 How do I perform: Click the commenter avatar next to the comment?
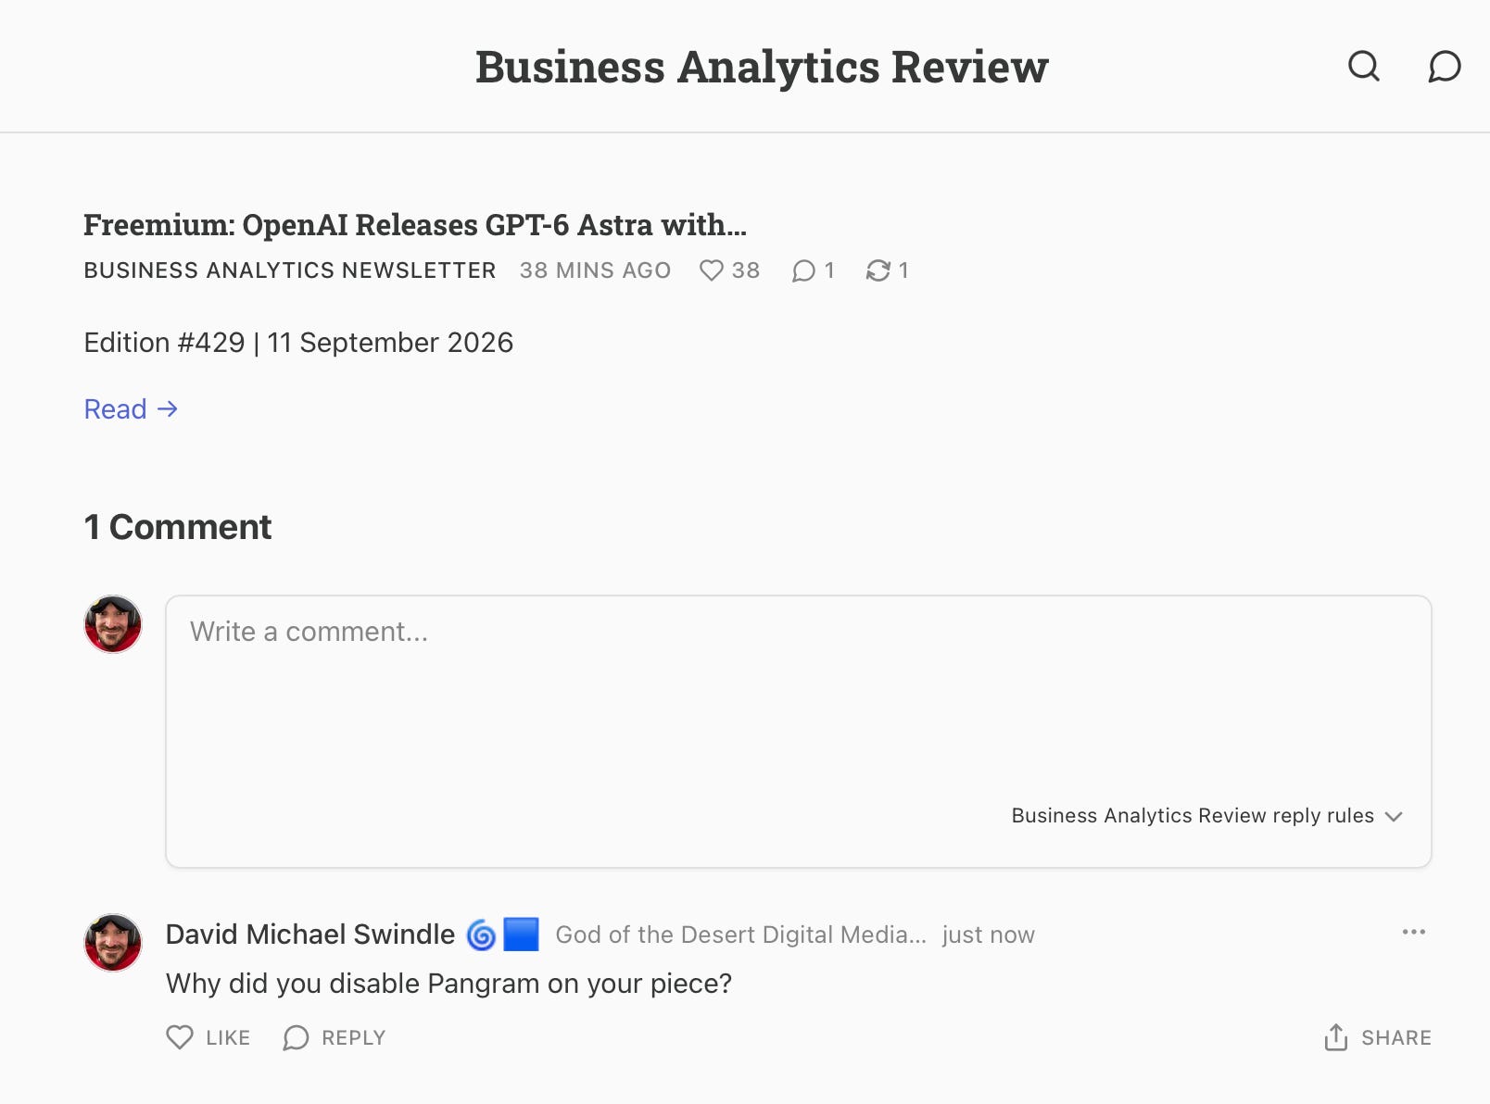click(113, 943)
